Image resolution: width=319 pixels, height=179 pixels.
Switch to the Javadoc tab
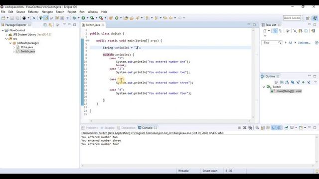tap(108, 128)
